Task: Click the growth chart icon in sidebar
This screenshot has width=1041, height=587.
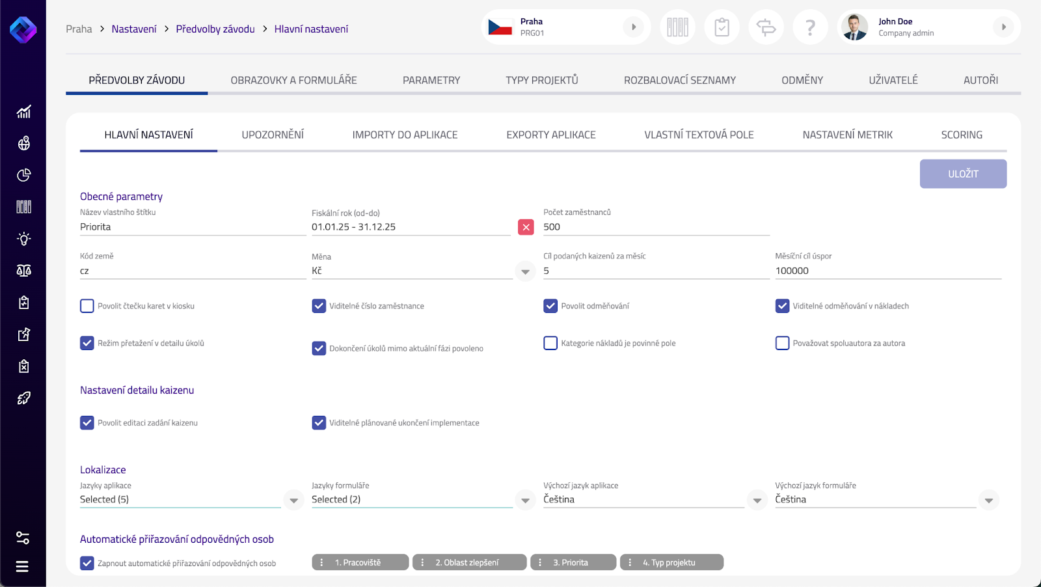Action: click(x=24, y=112)
